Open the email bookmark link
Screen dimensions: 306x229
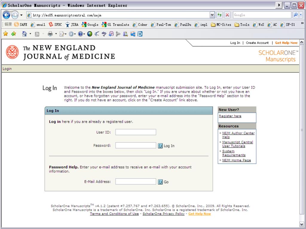[x=38, y=24]
